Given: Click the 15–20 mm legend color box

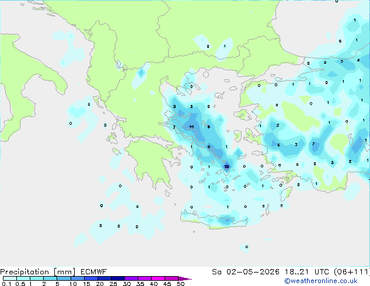Looking at the screenshot, I should click(x=91, y=278).
